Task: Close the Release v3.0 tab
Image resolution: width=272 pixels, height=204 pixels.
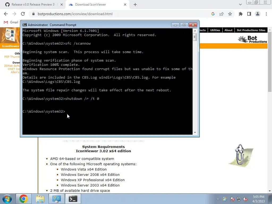Action: pyautogui.click(x=62, y=5)
